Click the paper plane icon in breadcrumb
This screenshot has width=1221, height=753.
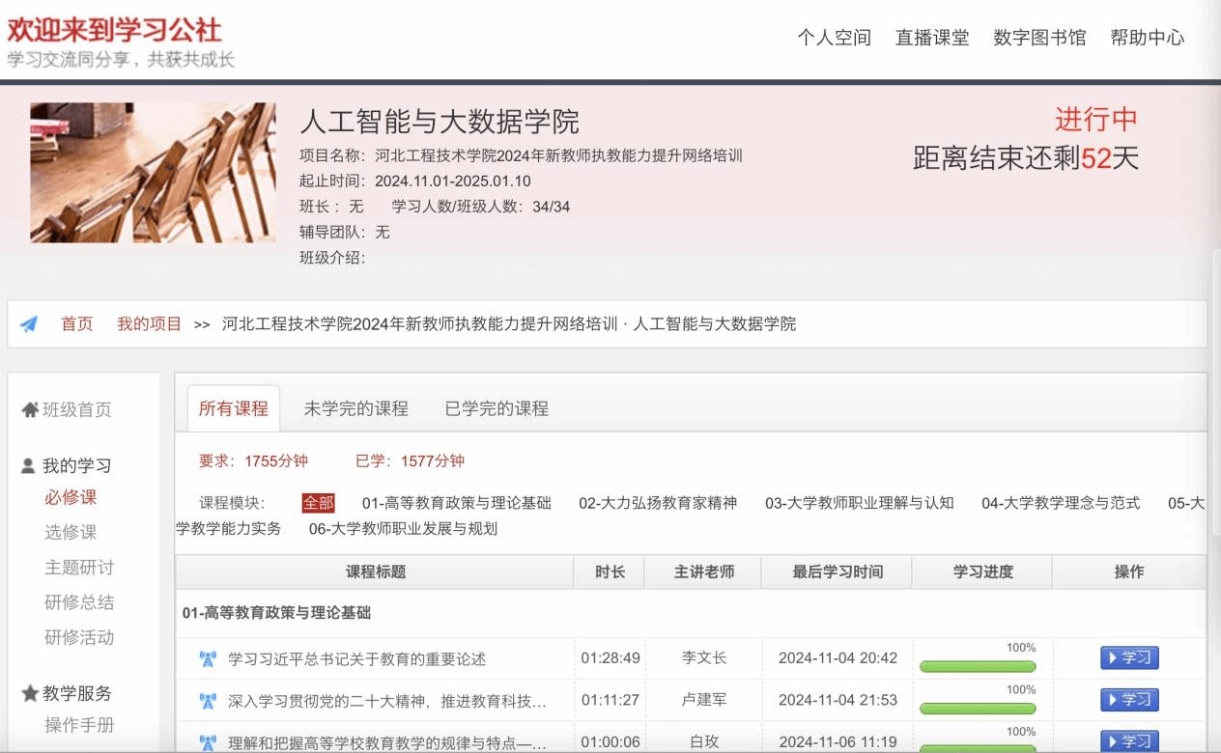(x=29, y=324)
